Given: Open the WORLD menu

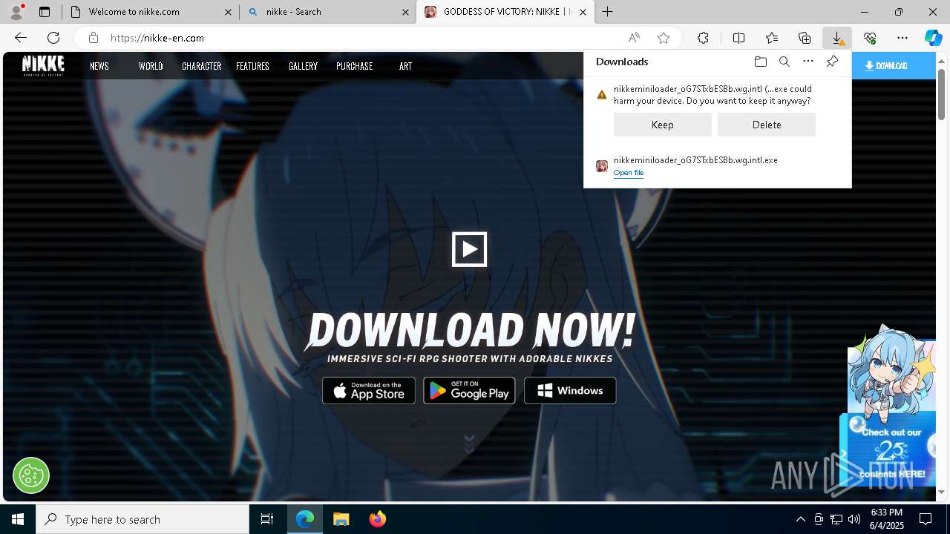Looking at the screenshot, I should point(151,66).
